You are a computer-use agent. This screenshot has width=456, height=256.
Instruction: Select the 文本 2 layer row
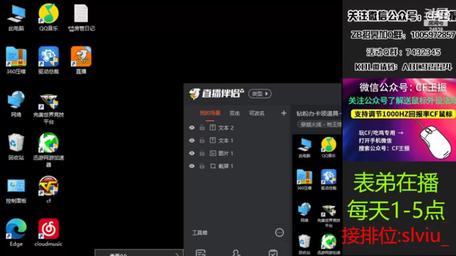click(238, 127)
